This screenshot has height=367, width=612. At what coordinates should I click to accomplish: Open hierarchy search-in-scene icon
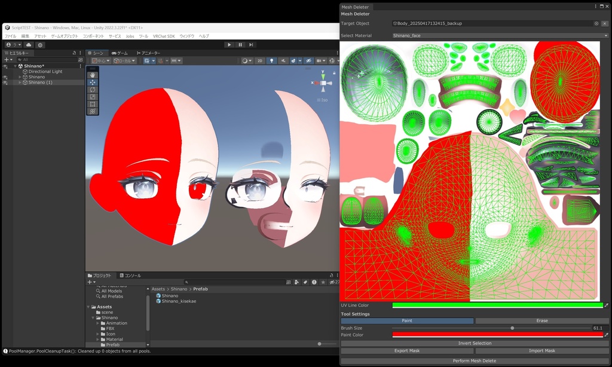81,60
